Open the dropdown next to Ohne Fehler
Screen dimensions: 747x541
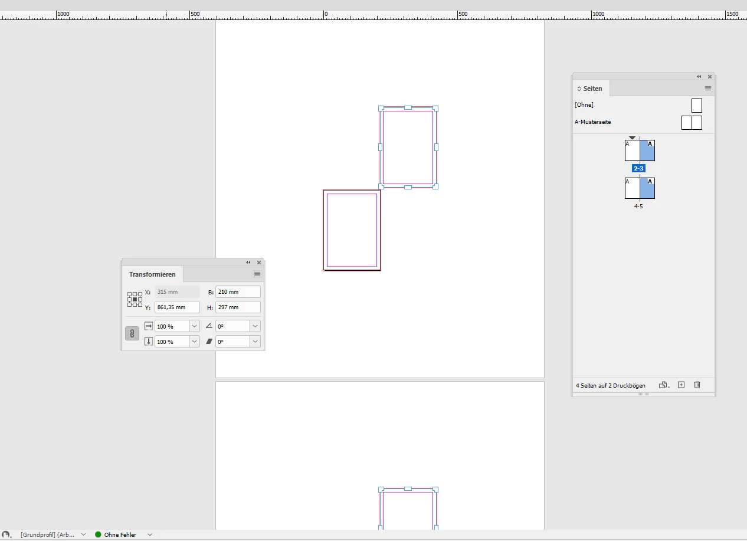(150, 535)
